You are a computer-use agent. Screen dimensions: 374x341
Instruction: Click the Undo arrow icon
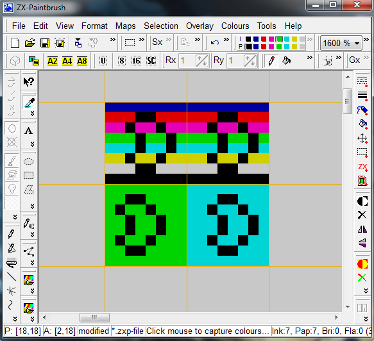[x=215, y=43]
